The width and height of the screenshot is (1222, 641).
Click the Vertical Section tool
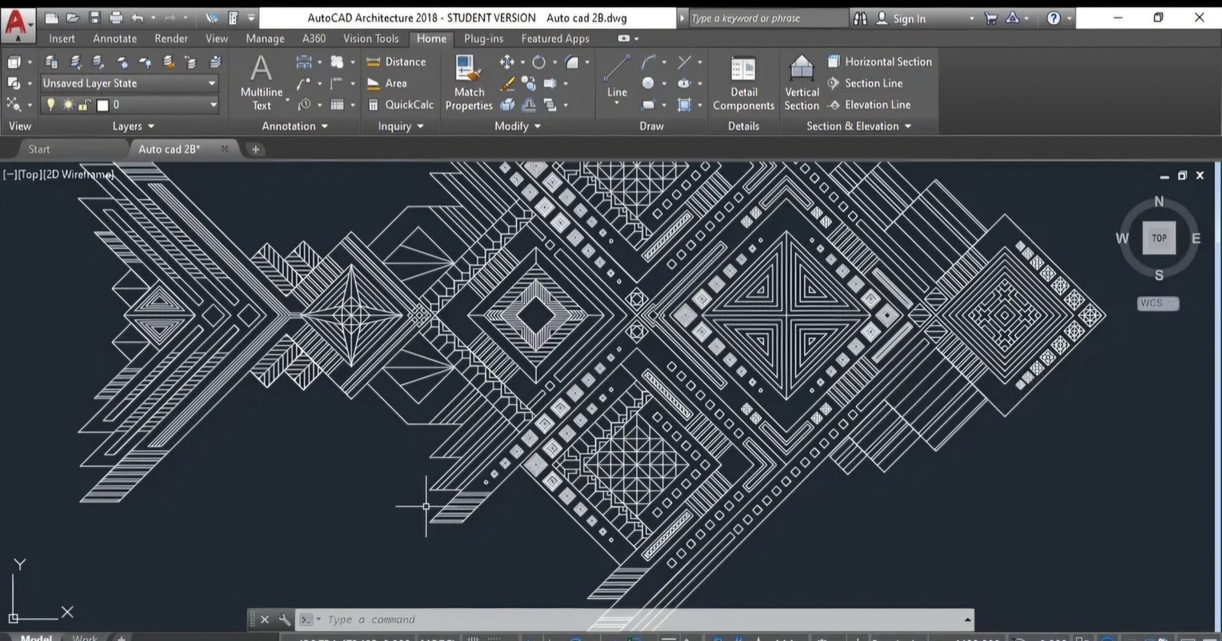pos(801,82)
